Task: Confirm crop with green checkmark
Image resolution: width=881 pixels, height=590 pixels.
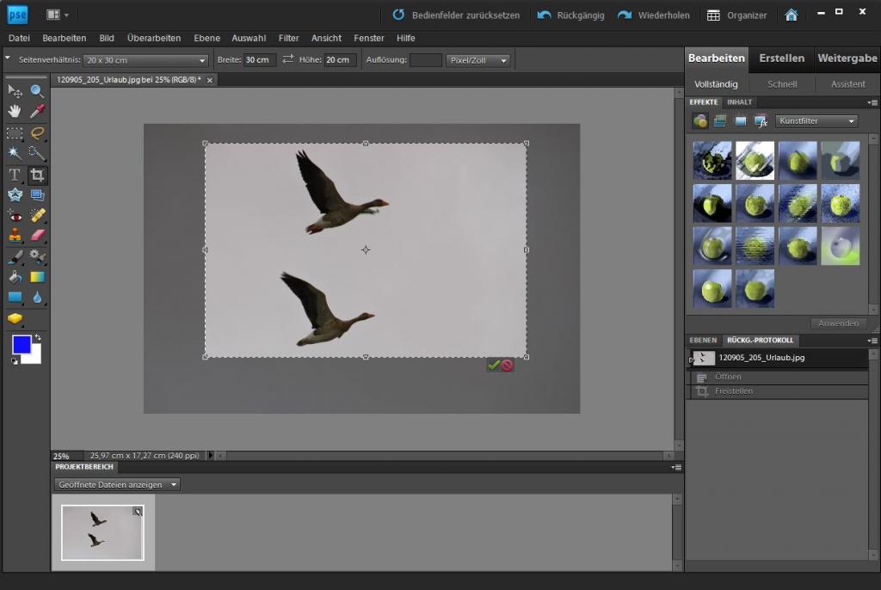Action: coord(493,366)
